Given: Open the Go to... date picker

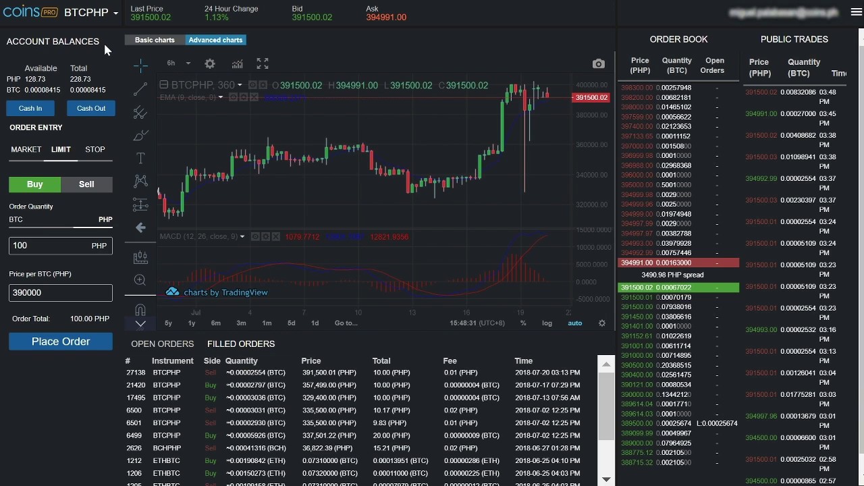Looking at the screenshot, I should pyautogui.click(x=346, y=323).
